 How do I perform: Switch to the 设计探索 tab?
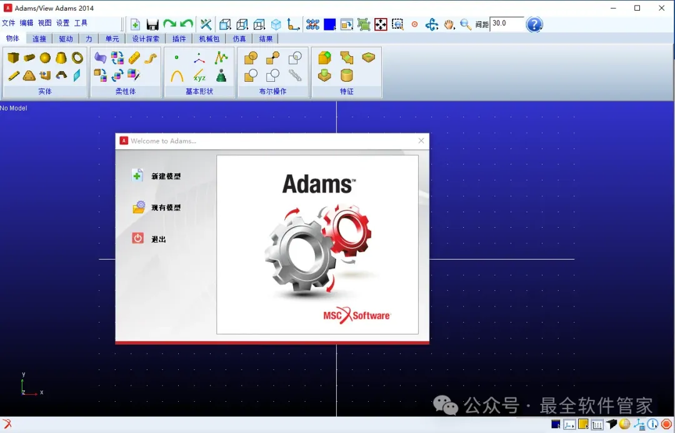pyautogui.click(x=146, y=39)
